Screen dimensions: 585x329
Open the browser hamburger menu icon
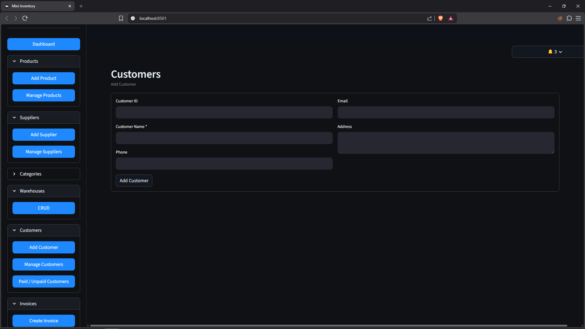click(578, 18)
